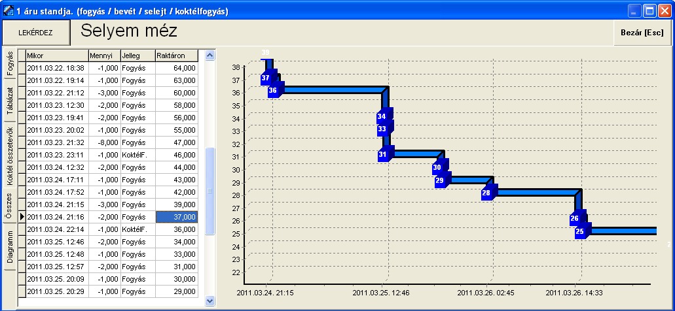Click the -8,000 quantity cell
Image resolution: width=675 pixels, height=311 pixels.
coord(104,142)
